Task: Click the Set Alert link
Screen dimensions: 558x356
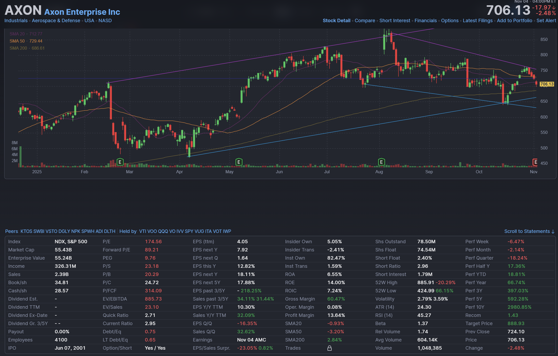Action: [x=546, y=21]
